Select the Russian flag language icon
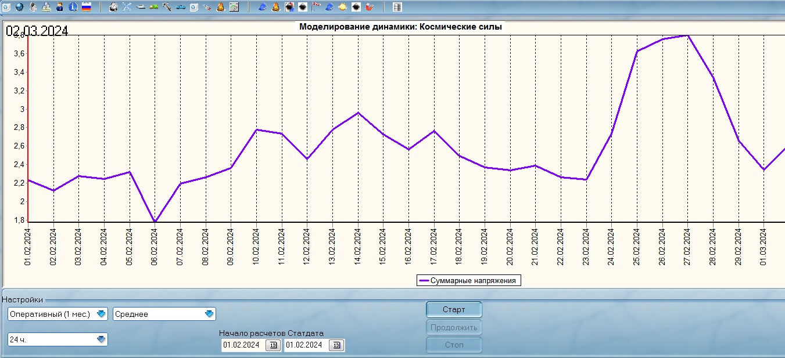 tap(86, 7)
